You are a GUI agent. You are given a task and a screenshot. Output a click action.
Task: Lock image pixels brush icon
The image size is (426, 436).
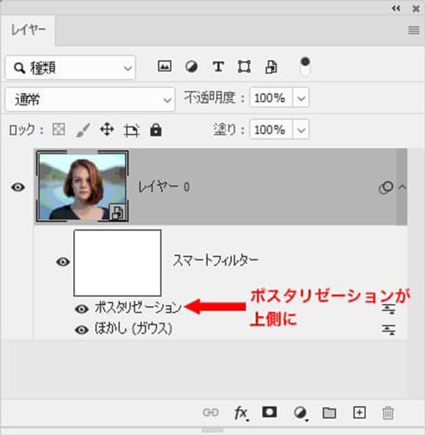83,130
